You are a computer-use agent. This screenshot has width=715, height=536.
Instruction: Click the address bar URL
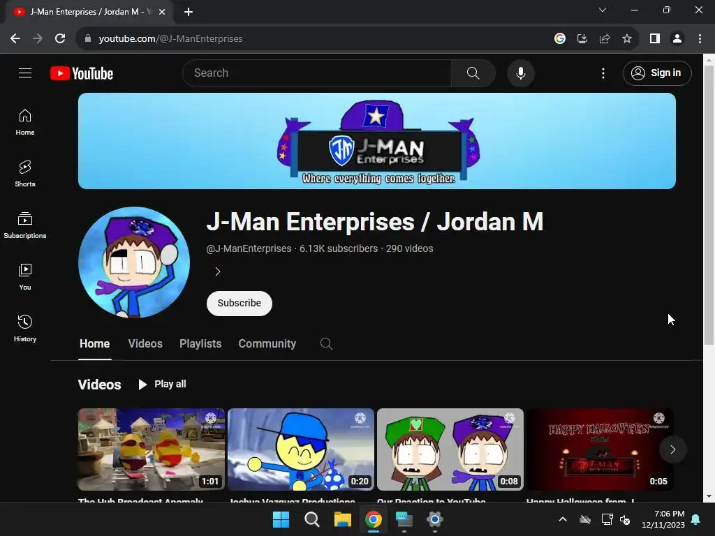point(170,39)
